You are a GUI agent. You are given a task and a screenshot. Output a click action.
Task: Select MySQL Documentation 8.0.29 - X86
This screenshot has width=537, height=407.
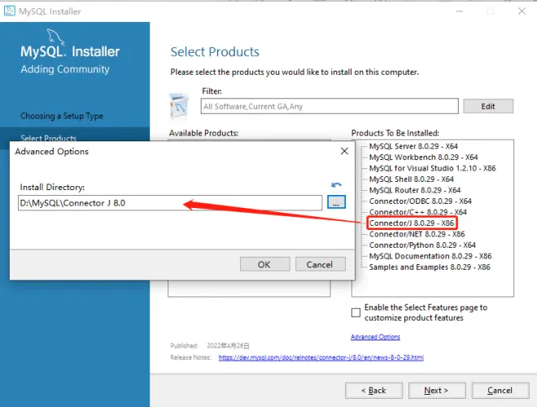pyautogui.click(x=430, y=256)
